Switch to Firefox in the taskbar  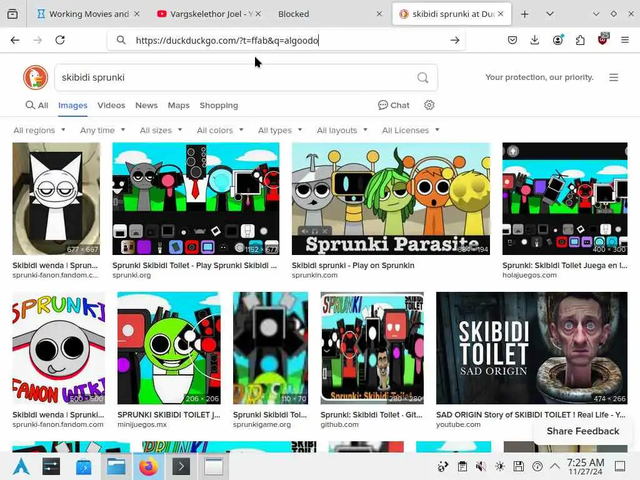149,466
